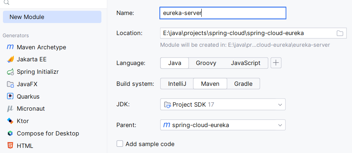
Task: Add another language with plus button
Action: coord(276,63)
